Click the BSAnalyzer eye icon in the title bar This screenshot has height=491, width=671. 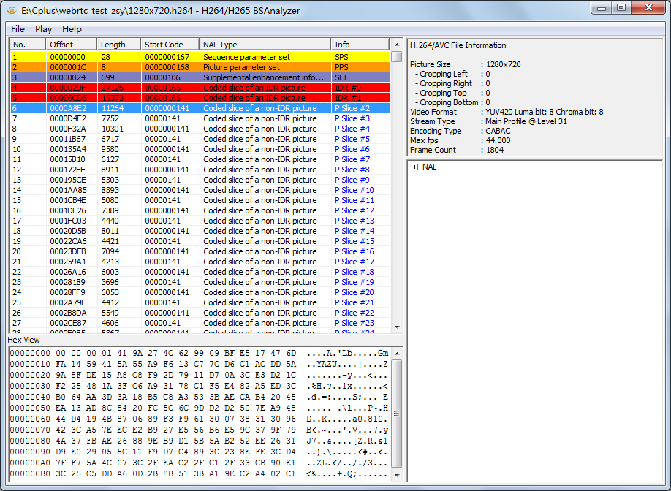click(x=10, y=9)
